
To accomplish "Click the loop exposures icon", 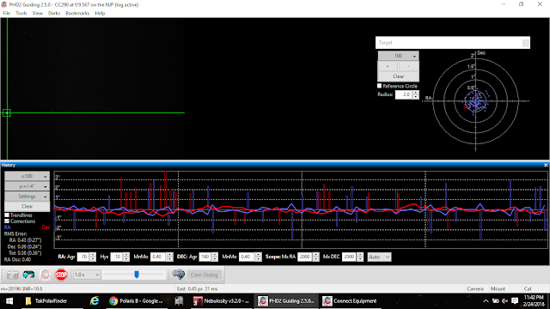I will pyautogui.click(x=28, y=275).
